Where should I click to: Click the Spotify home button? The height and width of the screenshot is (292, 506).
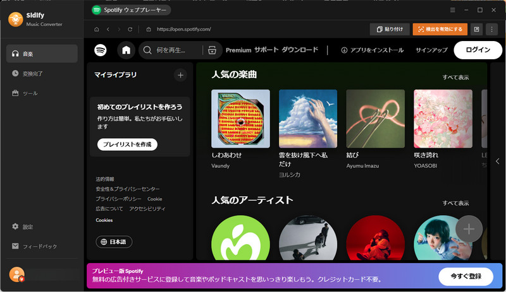[x=126, y=50]
